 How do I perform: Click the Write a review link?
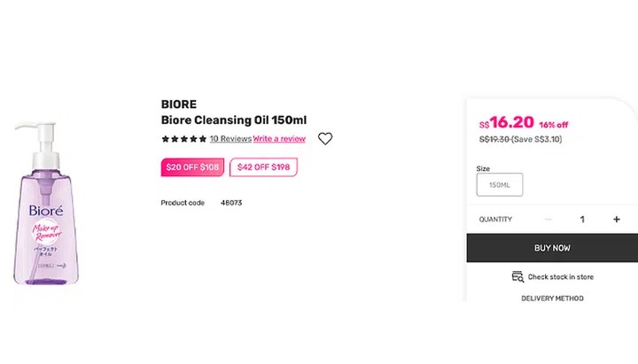pyautogui.click(x=279, y=139)
